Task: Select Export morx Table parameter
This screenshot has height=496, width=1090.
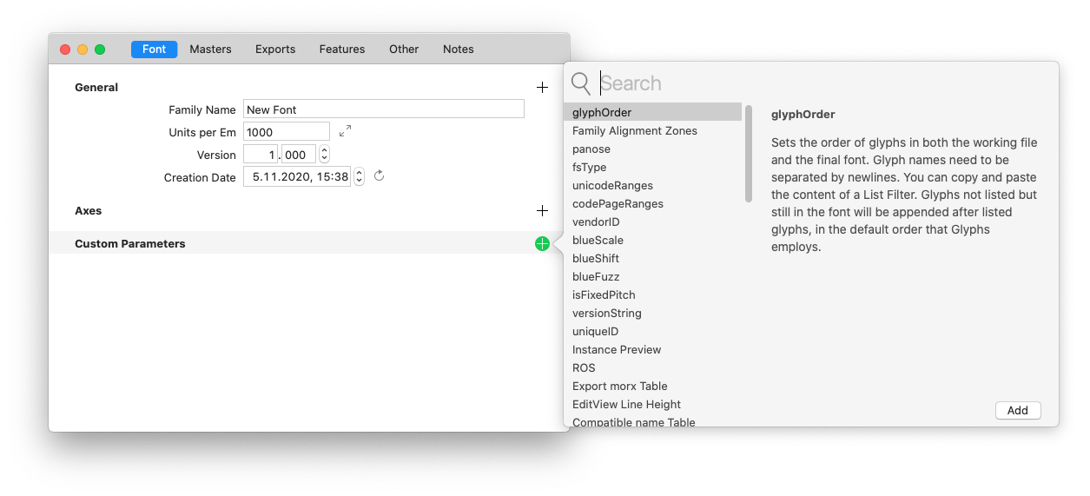Action: click(x=653, y=386)
